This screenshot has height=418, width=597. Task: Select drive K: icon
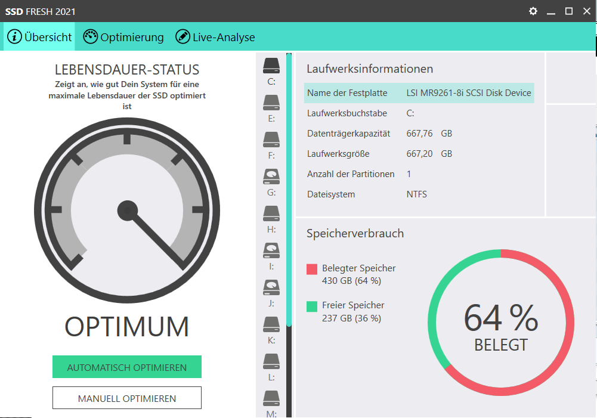pos(271,324)
